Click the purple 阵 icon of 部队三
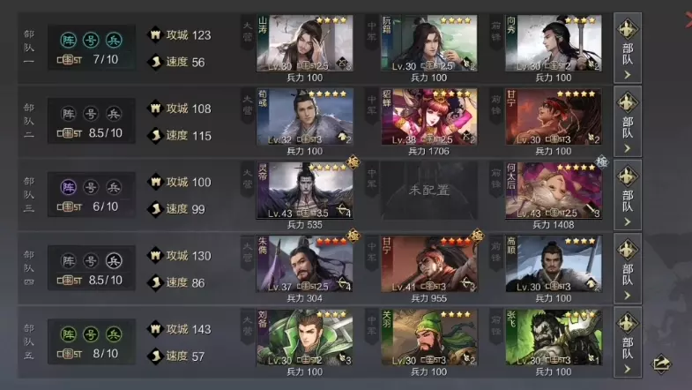692x390 pixels. 69,187
